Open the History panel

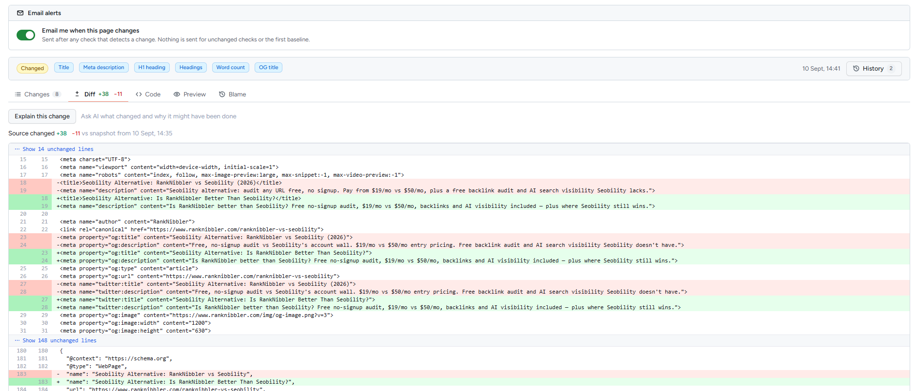[x=874, y=69]
